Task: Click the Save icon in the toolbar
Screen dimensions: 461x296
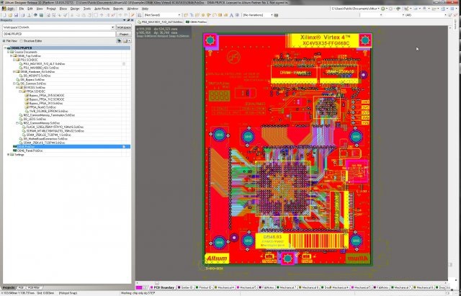Action: (x=17, y=15)
